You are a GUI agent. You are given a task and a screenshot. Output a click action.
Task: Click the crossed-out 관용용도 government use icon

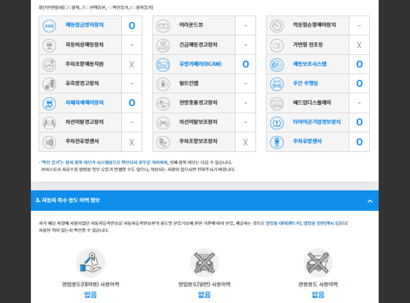318,262
